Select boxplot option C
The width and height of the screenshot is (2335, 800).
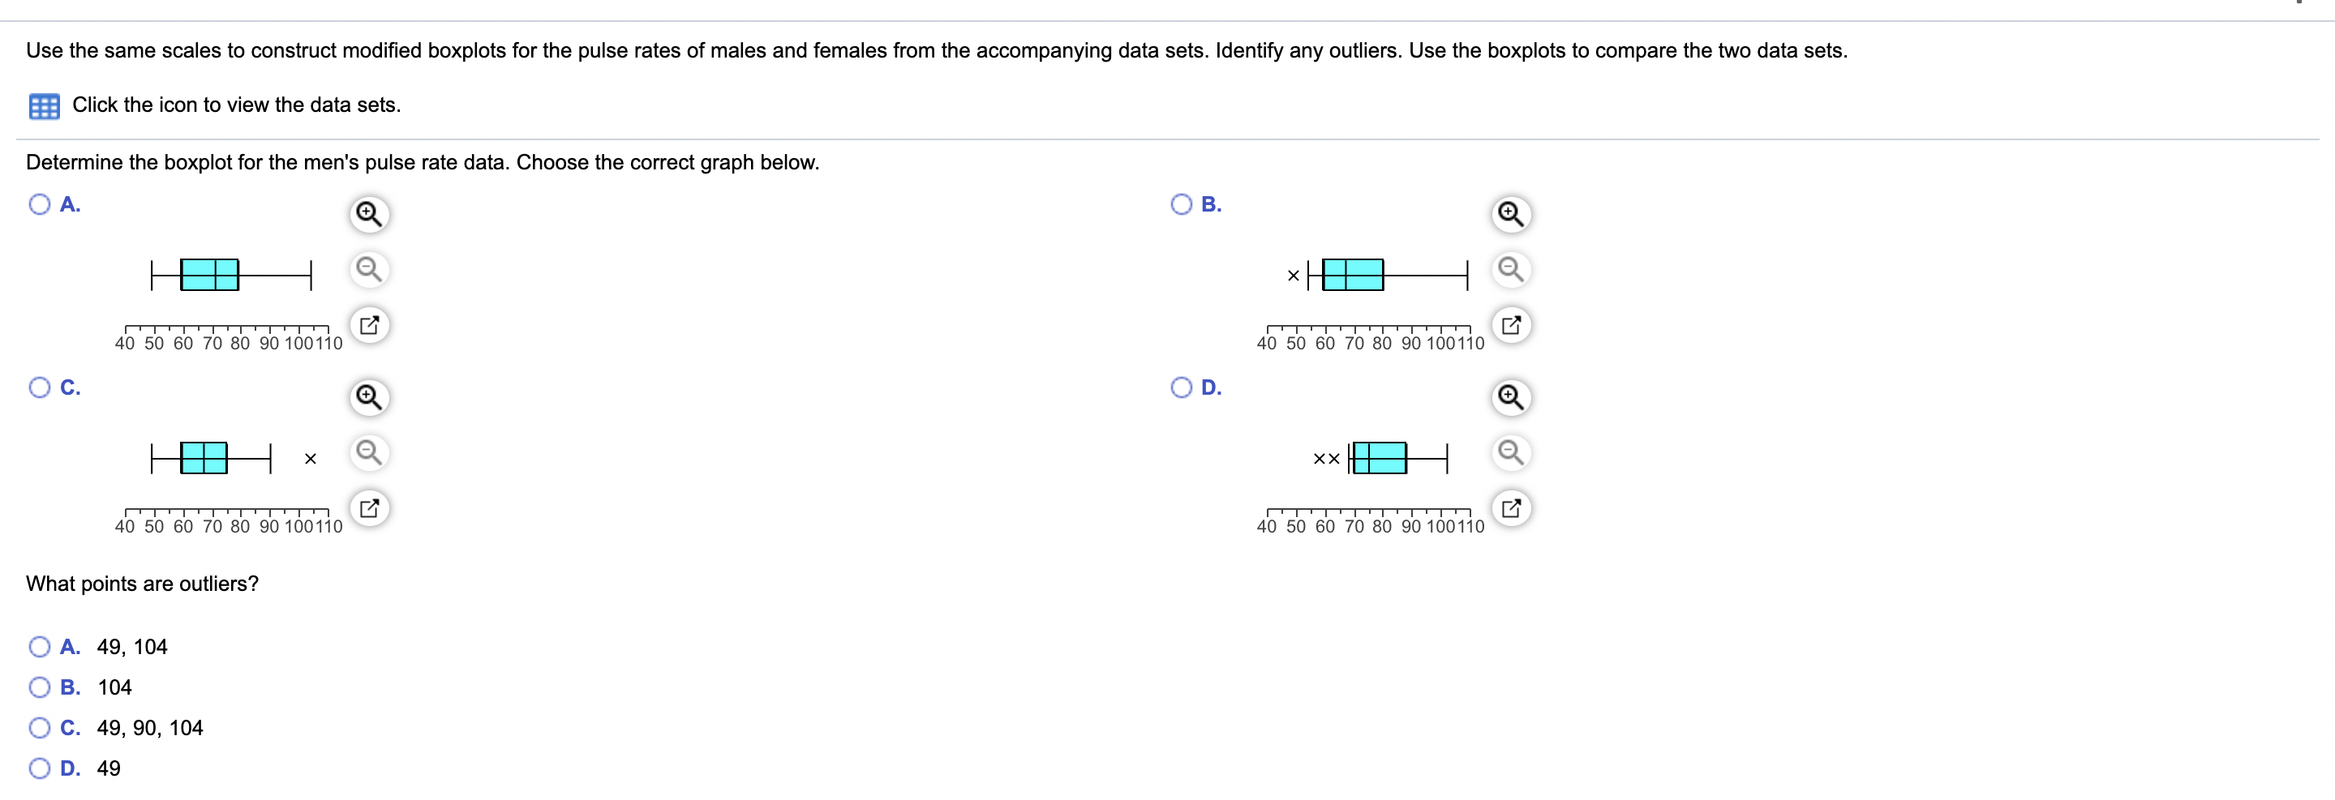click(40, 387)
